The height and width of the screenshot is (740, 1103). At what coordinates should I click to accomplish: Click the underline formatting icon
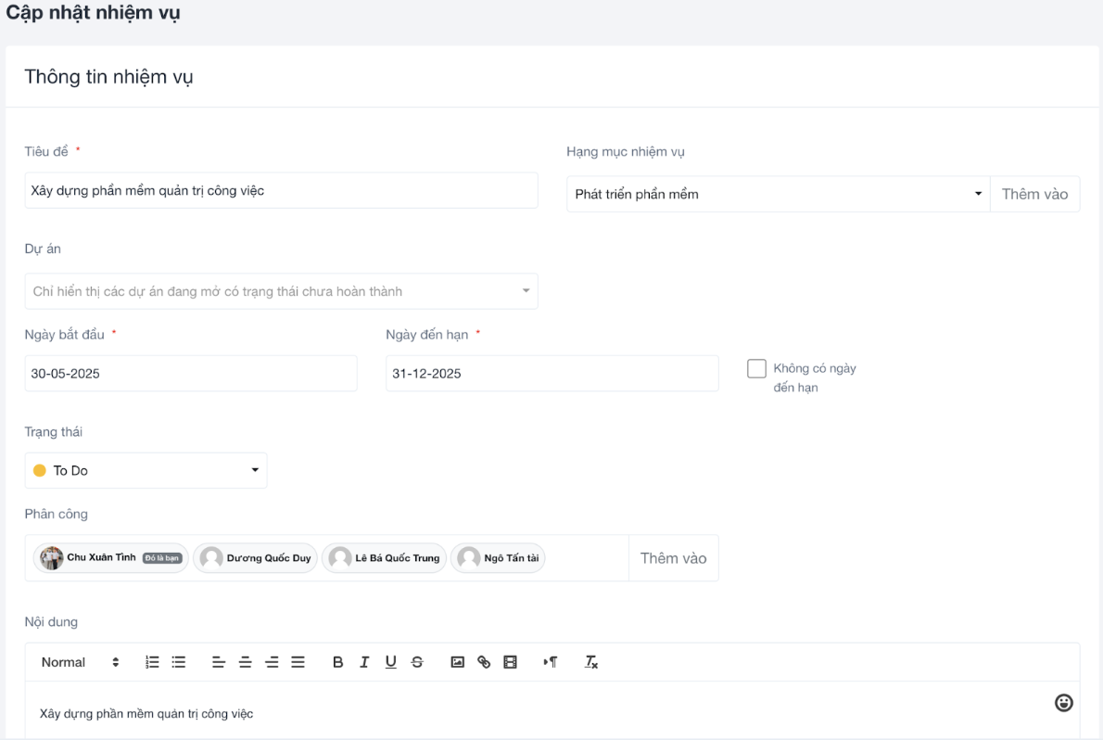click(391, 662)
